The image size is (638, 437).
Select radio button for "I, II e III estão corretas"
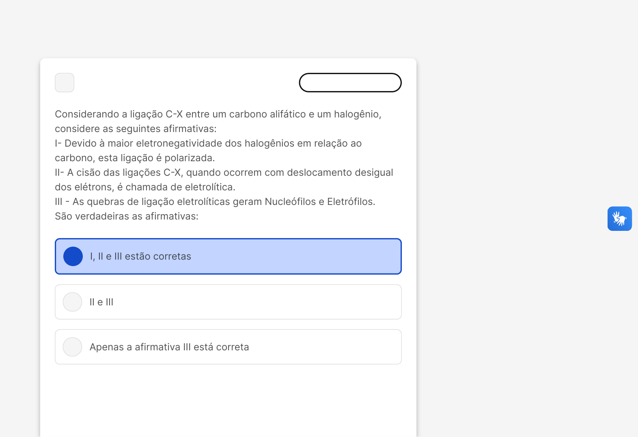pos(73,256)
